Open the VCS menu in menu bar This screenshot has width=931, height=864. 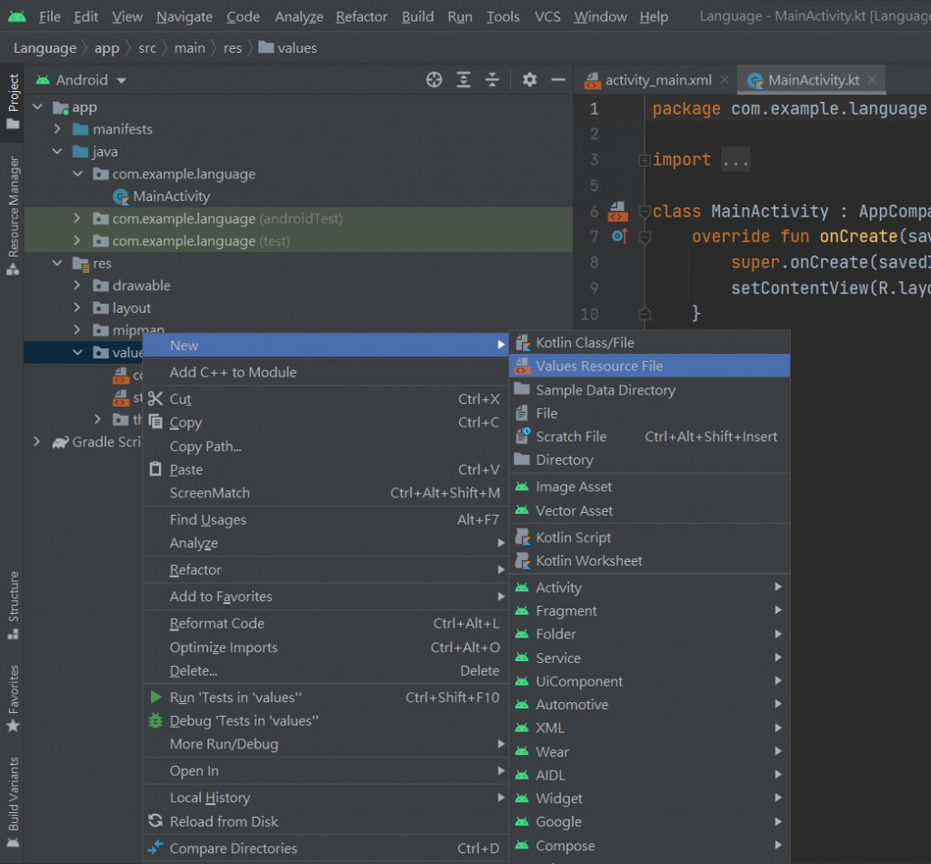[x=546, y=16]
